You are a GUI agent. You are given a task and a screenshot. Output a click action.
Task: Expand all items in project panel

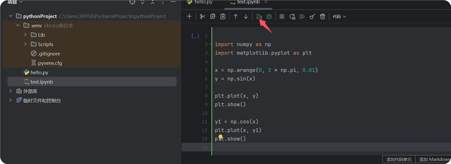point(143,2)
